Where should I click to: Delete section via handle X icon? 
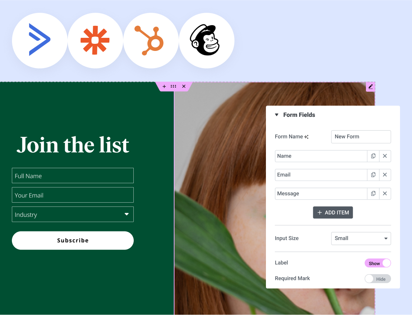[x=184, y=87]
